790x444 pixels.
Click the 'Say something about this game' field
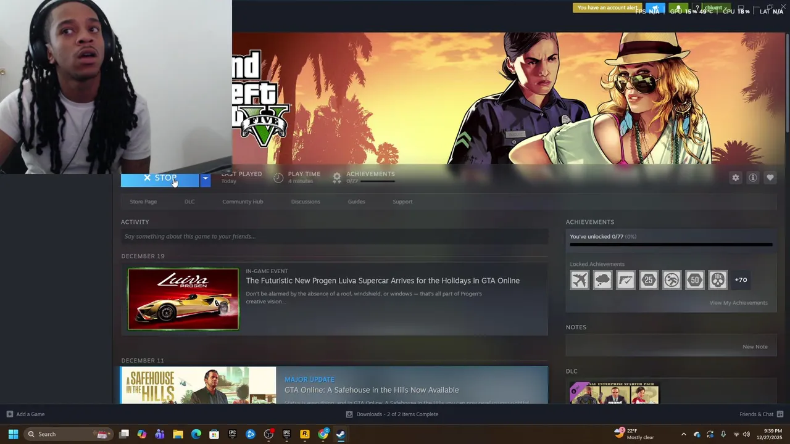[335, 236]
